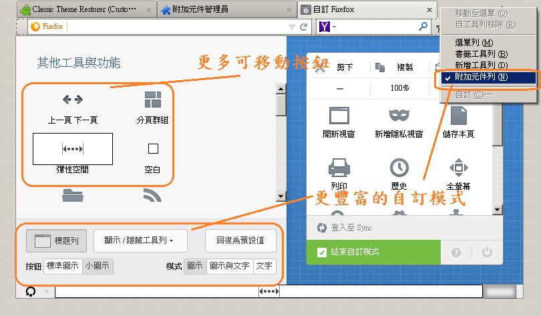Select icons-only (圖示) mode
The image size is (541, 316).
[195, 266]
